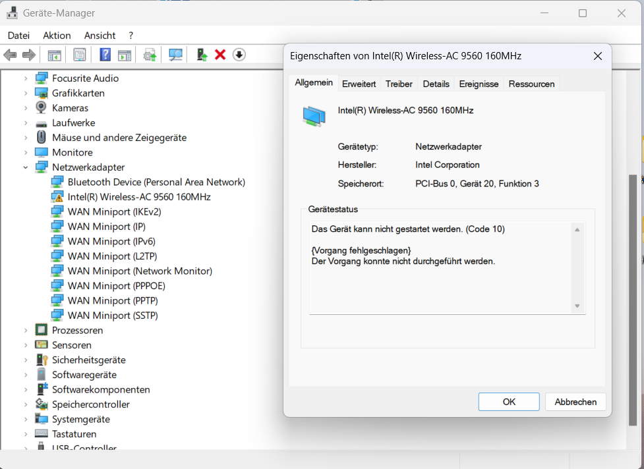Viewport: 644px width, 469px height.
Task: Click the Grafikkarten category icon
Action: tap(42, 93)
